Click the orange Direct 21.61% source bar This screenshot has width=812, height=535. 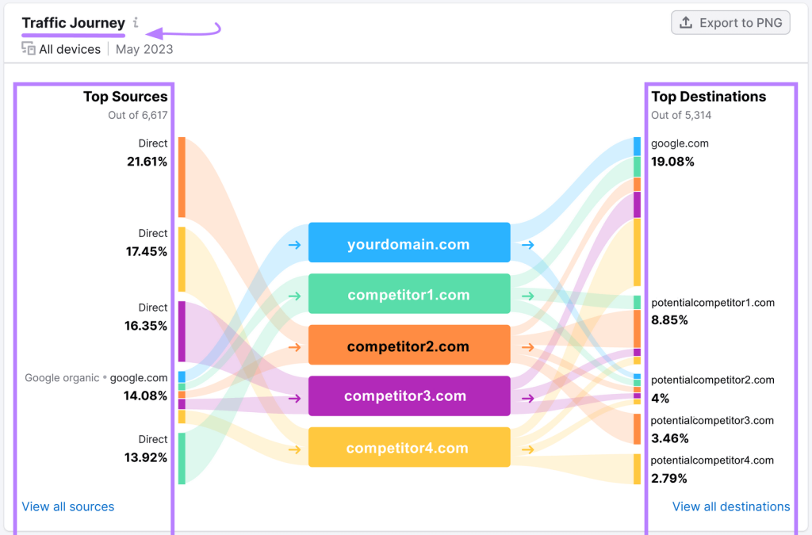pyautogui.click(x=182, y=177)
